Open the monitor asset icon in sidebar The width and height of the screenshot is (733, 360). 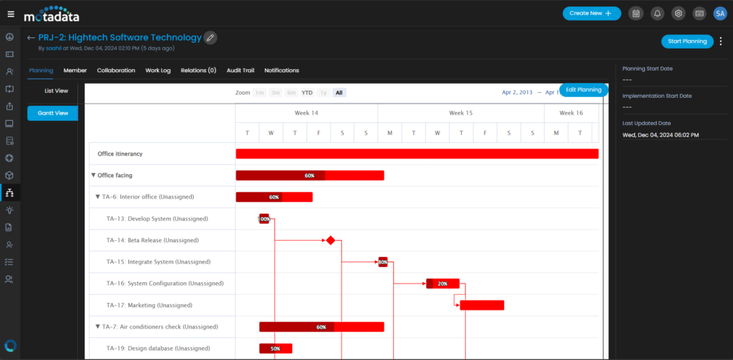click(9, 124)
